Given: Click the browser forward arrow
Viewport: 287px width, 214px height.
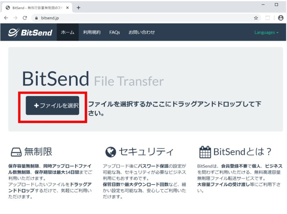Looking at the screenshot, I should pos(15,18).
